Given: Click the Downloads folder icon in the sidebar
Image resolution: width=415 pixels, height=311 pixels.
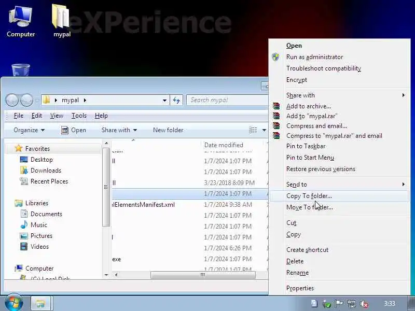Looking at the screenshot, I should (x=24, y=171).
